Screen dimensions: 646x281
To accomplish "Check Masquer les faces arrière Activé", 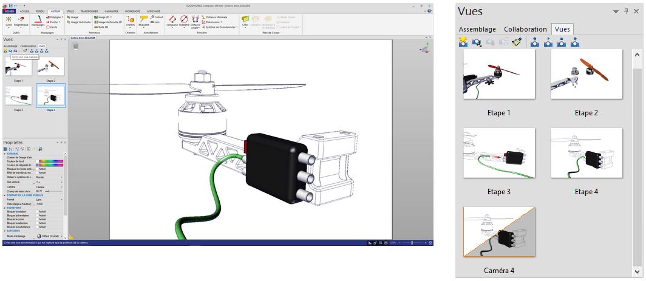I will (x=37, y=169).
